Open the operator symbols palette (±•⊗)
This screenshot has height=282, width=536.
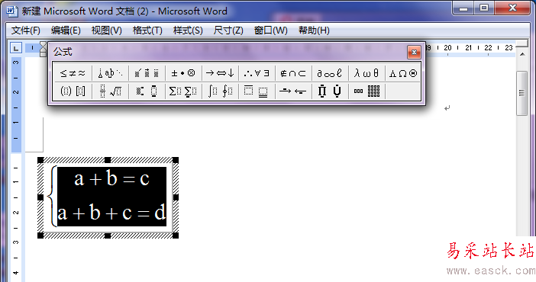[x=183, y=73]
